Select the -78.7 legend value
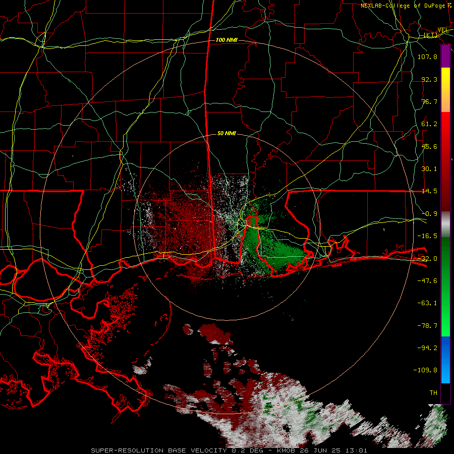Screen dimensions: 454x454 [427, 326]
